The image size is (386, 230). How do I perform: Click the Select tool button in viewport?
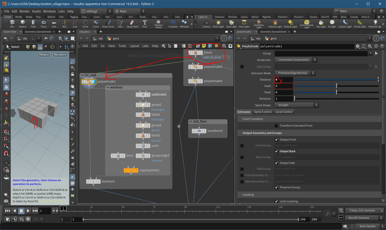click(x=13, y=47)
